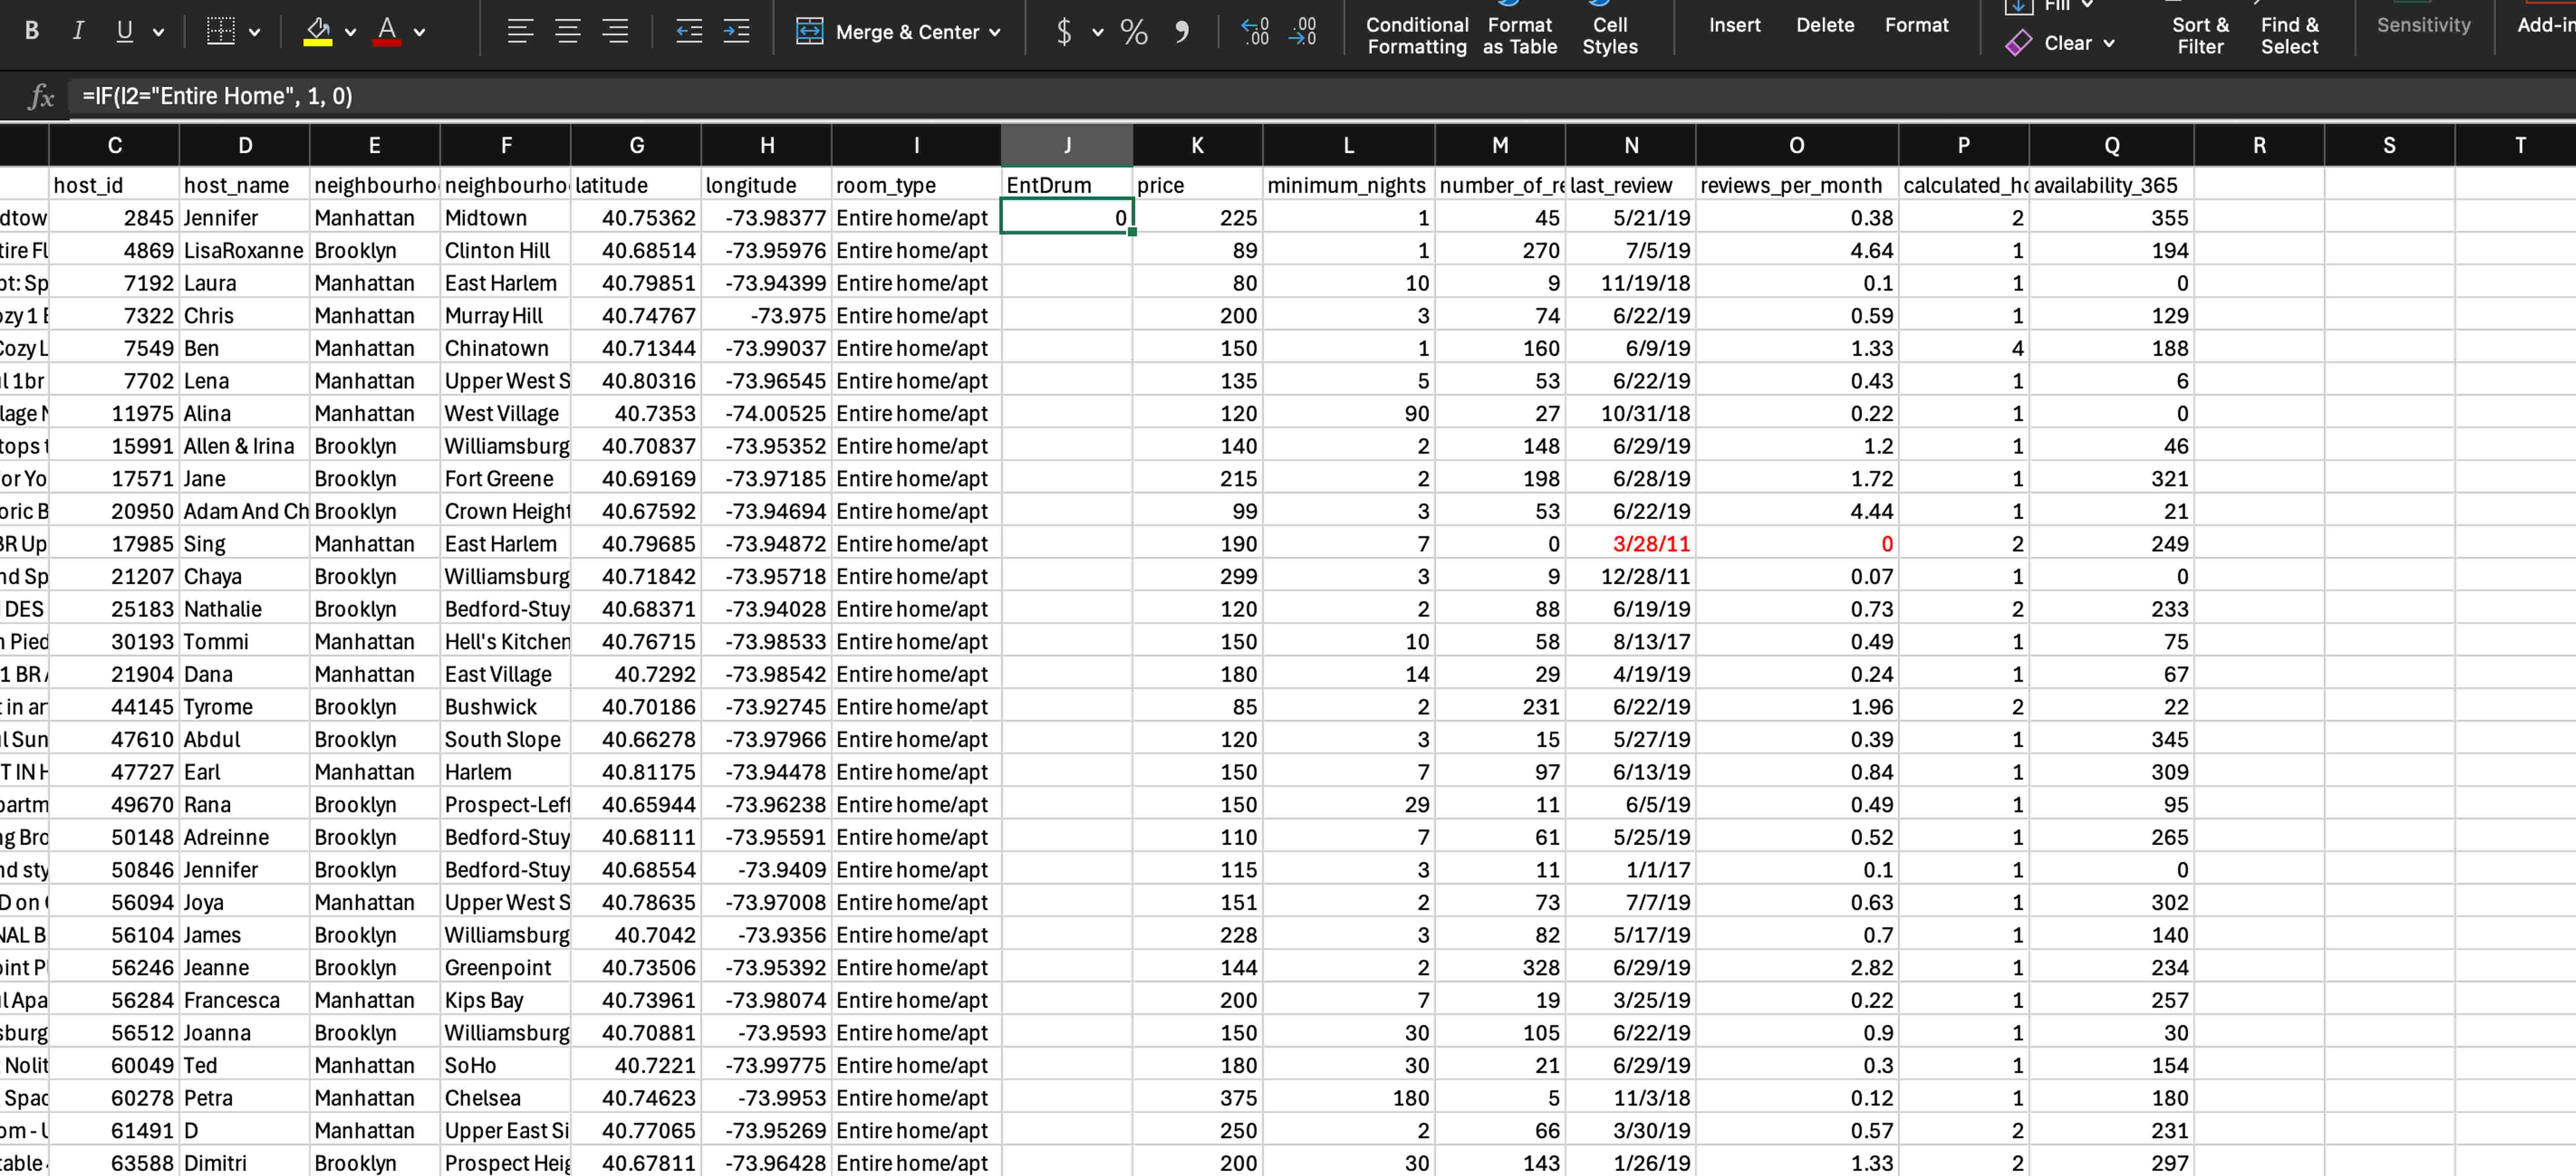This screenshot has height=1176, width=2576.
Task: Expand font color dropdown arrow
Action: coord(420,32)
